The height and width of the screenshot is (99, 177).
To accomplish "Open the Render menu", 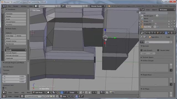I will click(x=16, y=6).
